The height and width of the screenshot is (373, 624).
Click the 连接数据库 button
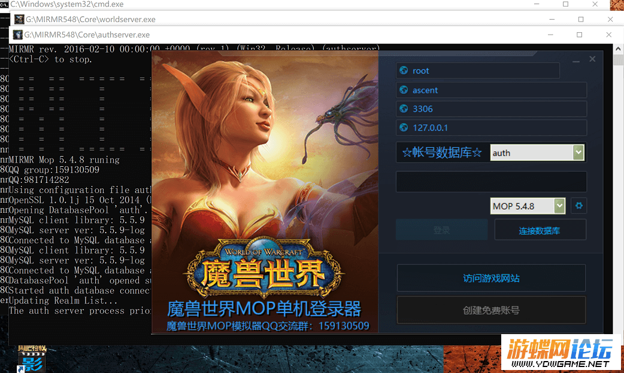pos(540,230)
